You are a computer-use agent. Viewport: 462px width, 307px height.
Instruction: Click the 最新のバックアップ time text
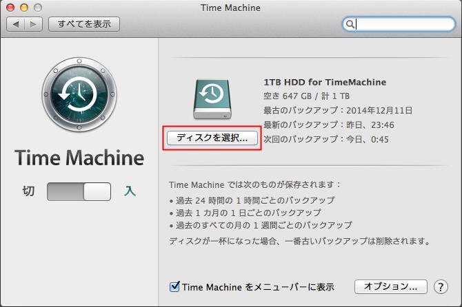pyautogui.click(x=328, y=125)
